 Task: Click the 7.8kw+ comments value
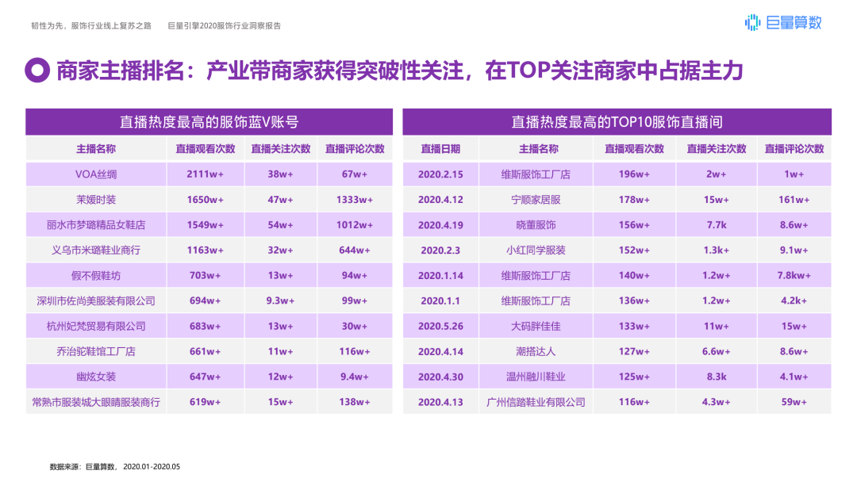[x=794, y=276]
